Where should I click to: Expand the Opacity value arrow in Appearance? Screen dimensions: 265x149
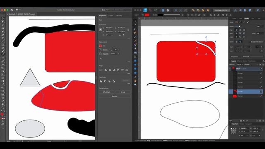pos(119,54)
